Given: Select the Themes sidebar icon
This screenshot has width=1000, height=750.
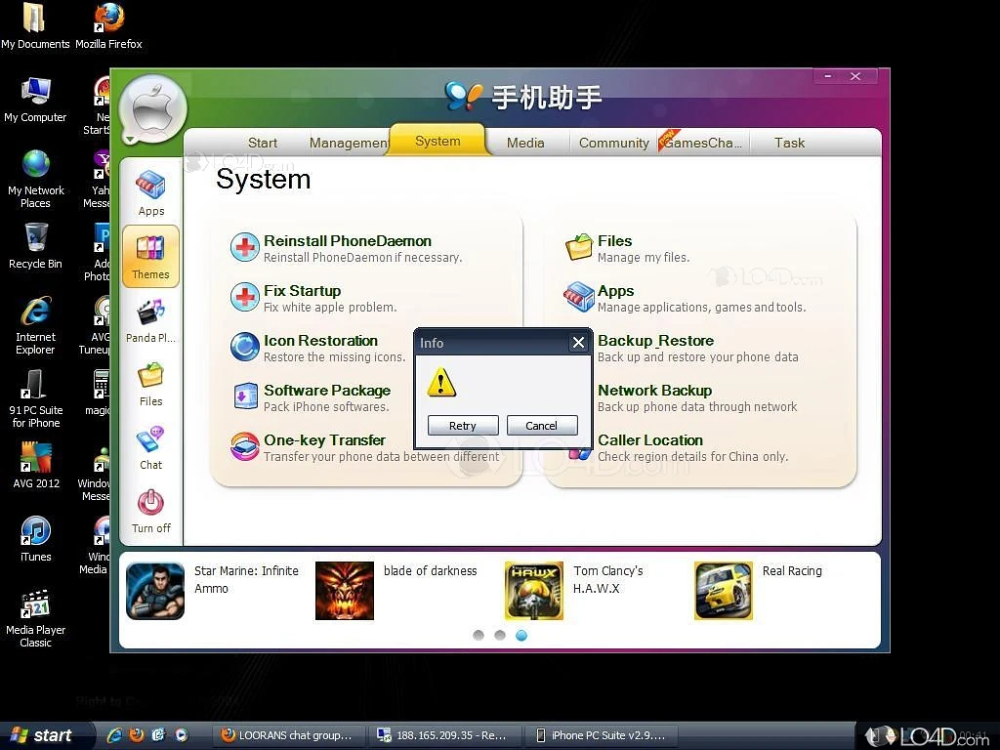Looking at the screenshot, I should (151, 256).
